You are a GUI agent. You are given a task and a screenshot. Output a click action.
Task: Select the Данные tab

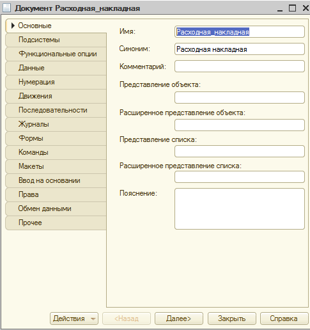click(x=56, y=68)
